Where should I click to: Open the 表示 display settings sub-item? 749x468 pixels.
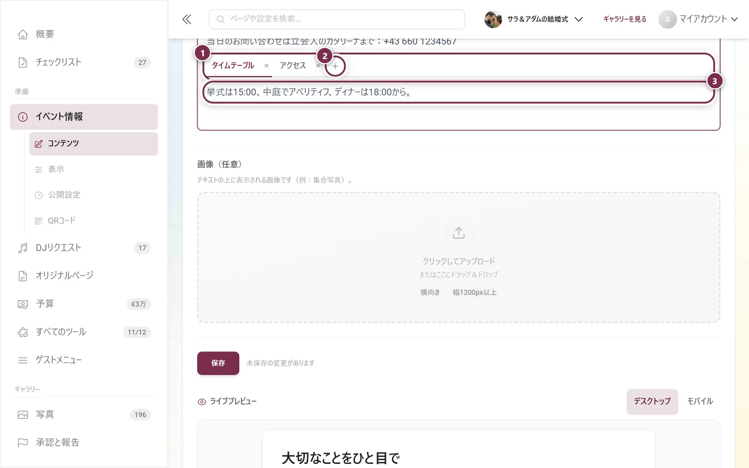pos(94,170)
